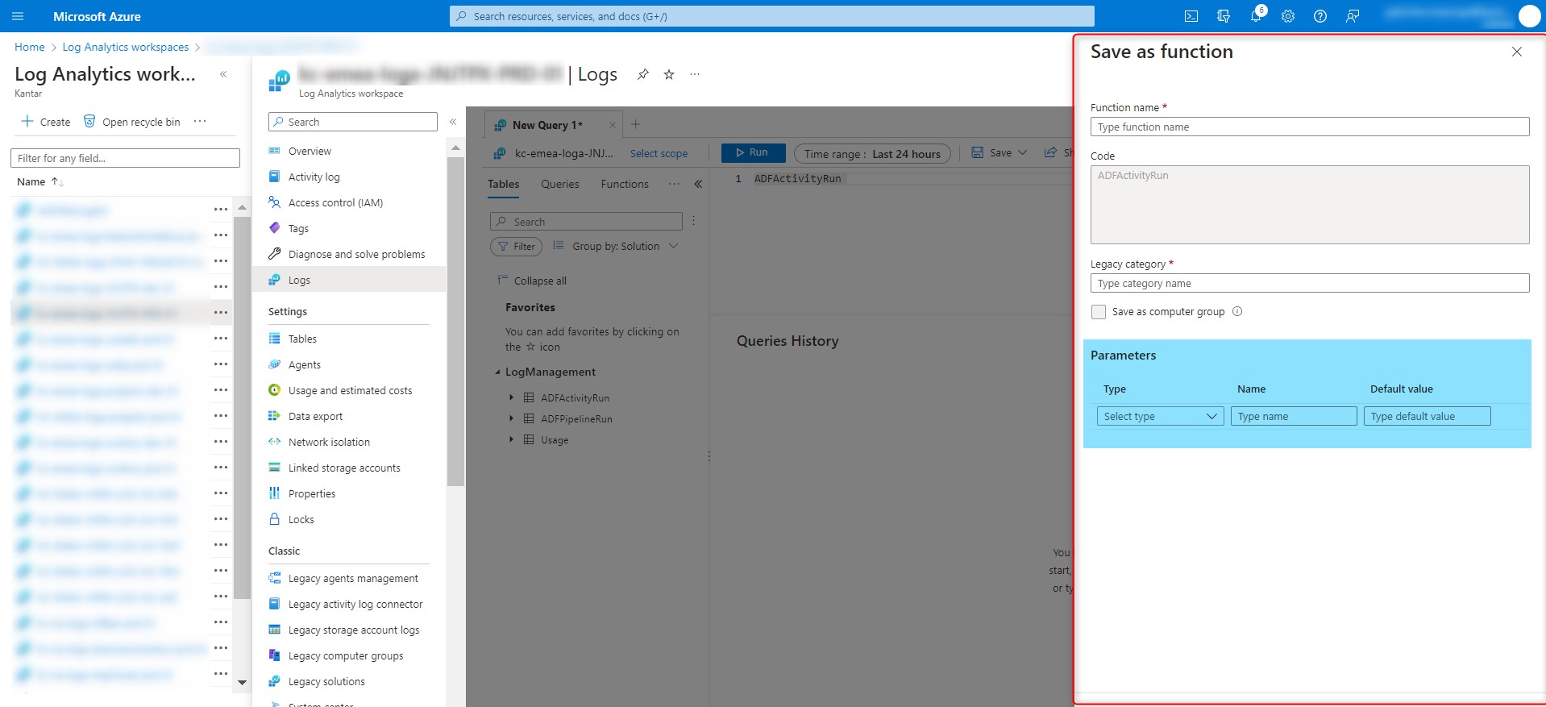
Task: Collapse the Log Analytics workspaces list panel
Action: [223, 74]
